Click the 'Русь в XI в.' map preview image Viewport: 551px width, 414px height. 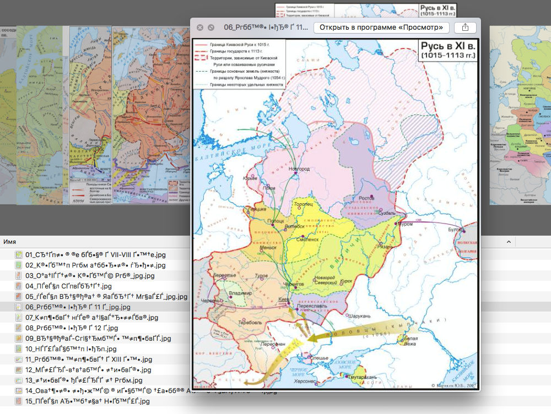pyautogui.click(x=335, y=214)
